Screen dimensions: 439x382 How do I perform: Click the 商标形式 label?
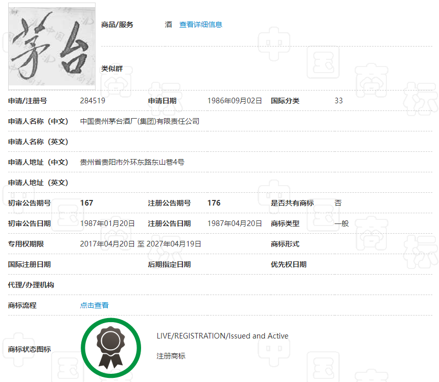285,244
